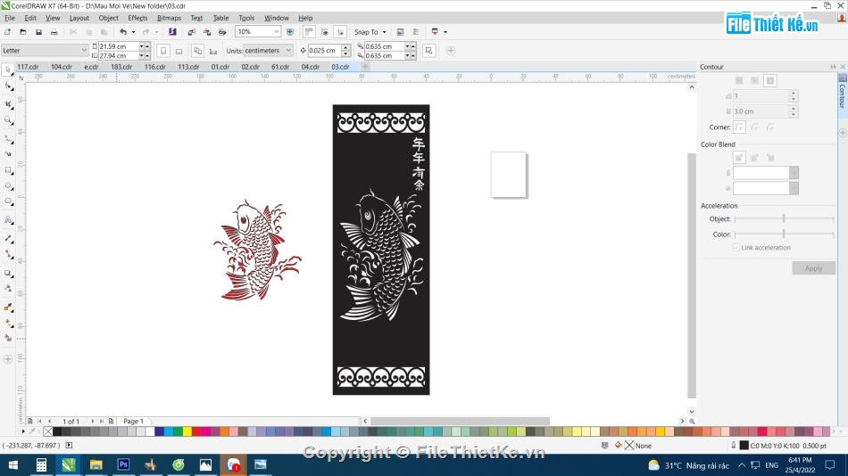Toggle Show grid button
Screen dimensions: 848x476
325,32
